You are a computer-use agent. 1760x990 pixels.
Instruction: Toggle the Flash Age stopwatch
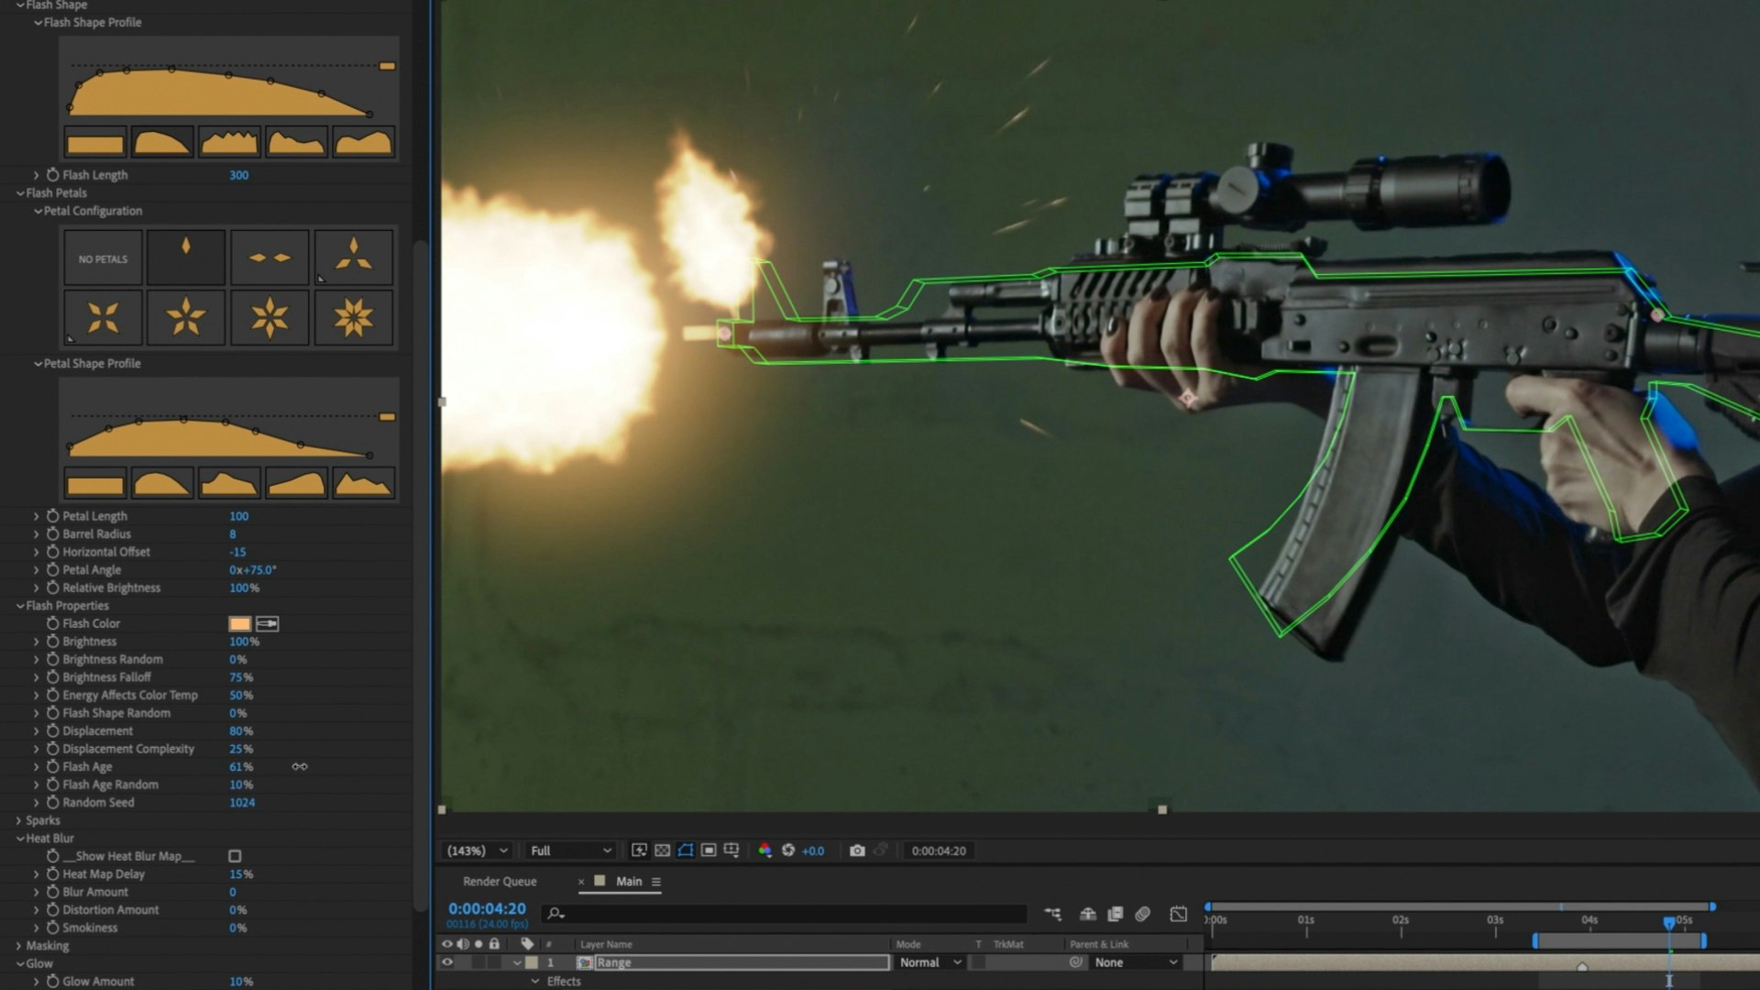pyautogui.click(x=53, y=766)
